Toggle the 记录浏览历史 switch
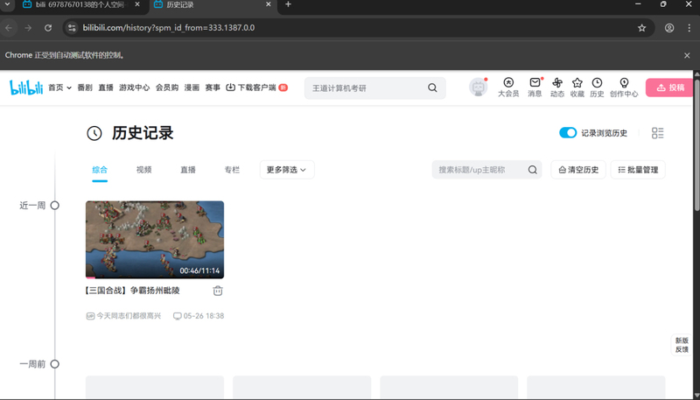The width and height of the screenshot is (700, 400). coord(568,132)
